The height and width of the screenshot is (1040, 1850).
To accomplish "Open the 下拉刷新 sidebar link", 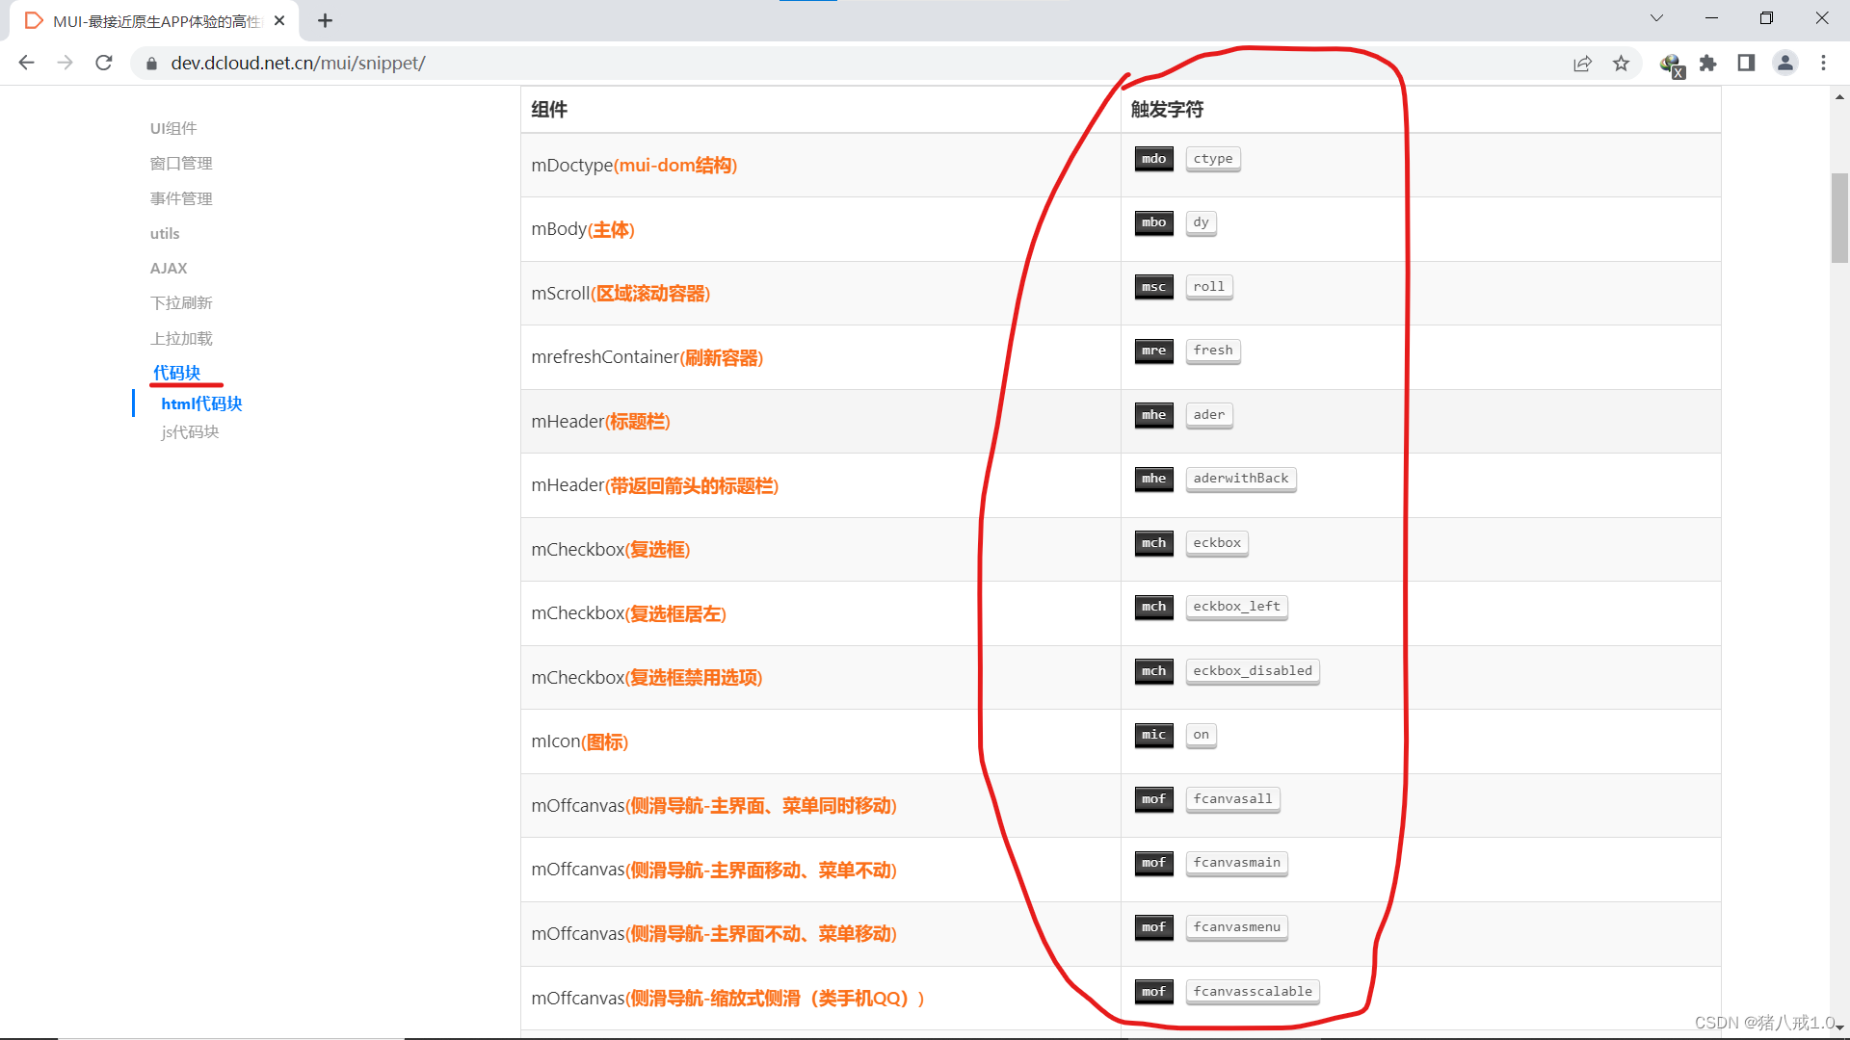I will click(181, 302).
